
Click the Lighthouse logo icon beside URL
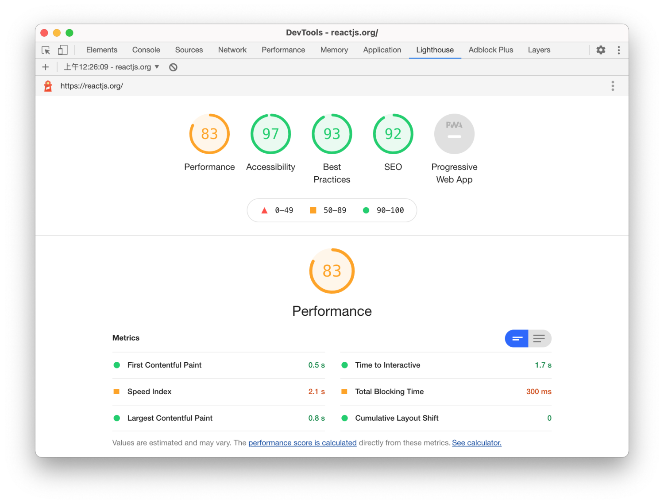click(x=48, y=86)
